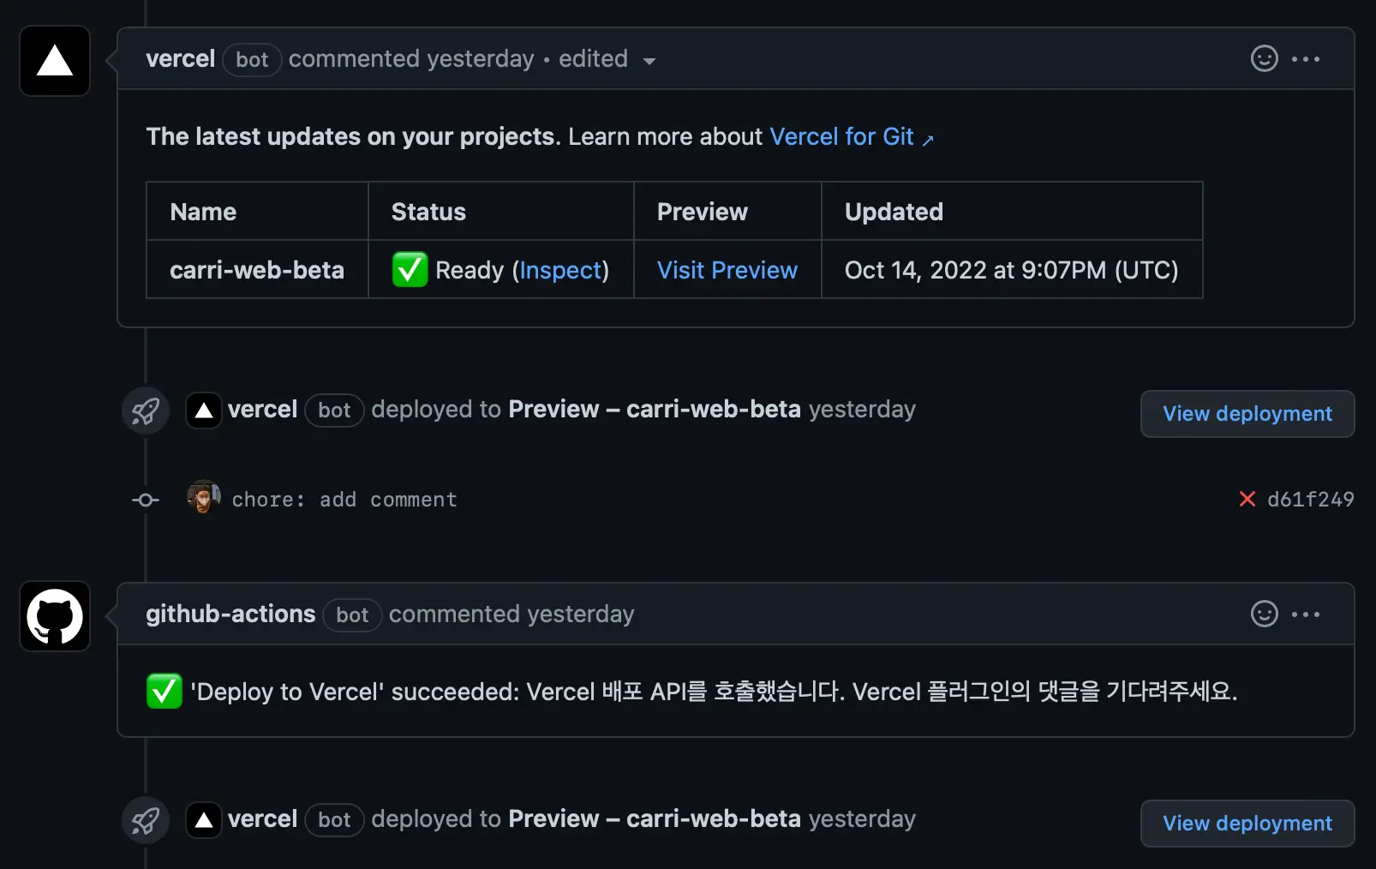Click first View deployment button

(1247, 414)
